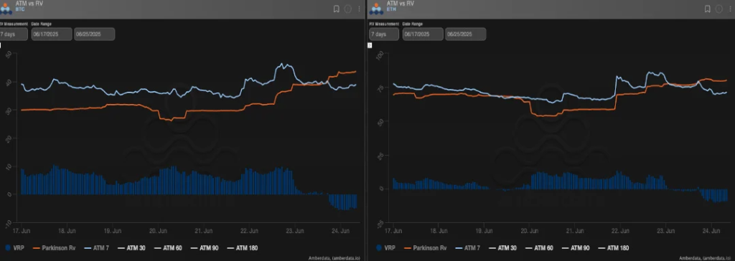
Task: Edit BTC end date 06/25/2025
Action: (94, 34)
